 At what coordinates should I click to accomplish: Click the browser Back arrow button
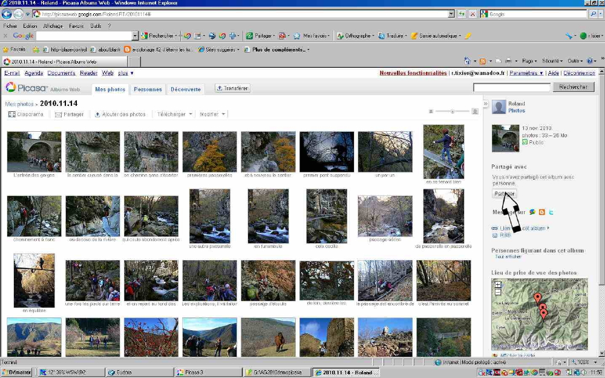pyautogui.click(x=7, y=14)
